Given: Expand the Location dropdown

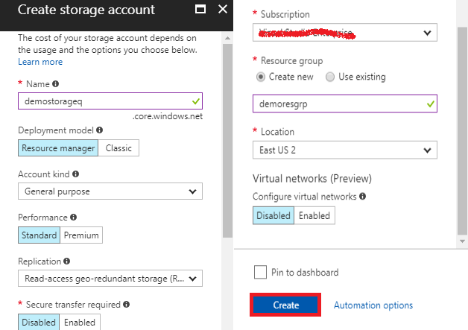Looking at the screenshot, I should (344, 150).
